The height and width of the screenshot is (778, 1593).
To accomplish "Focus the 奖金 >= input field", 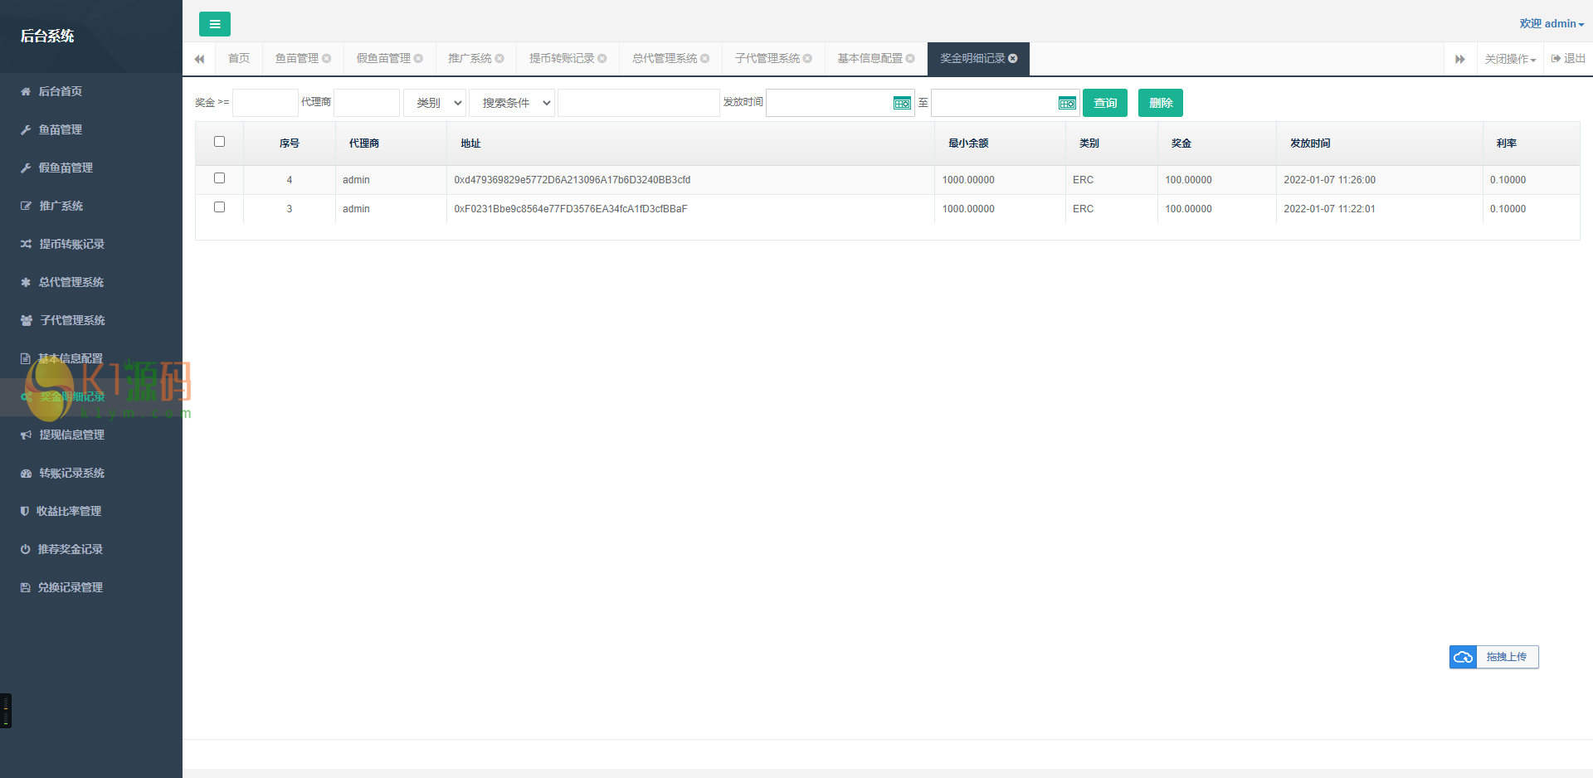I will (x=265, y=103).
